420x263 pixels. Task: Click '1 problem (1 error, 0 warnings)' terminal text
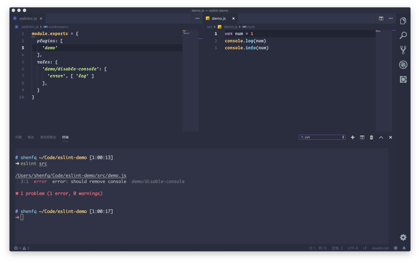[x=61, y=193]
